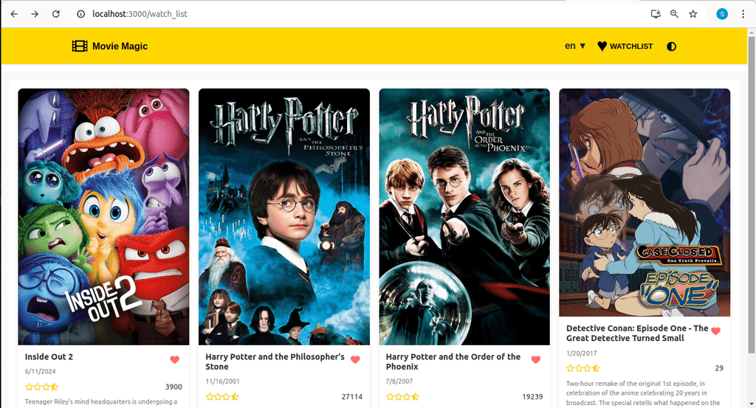Click the scrollbar down arrow
Image resolution: width=756 pixels, height=408 pixels.
point(751,404)
